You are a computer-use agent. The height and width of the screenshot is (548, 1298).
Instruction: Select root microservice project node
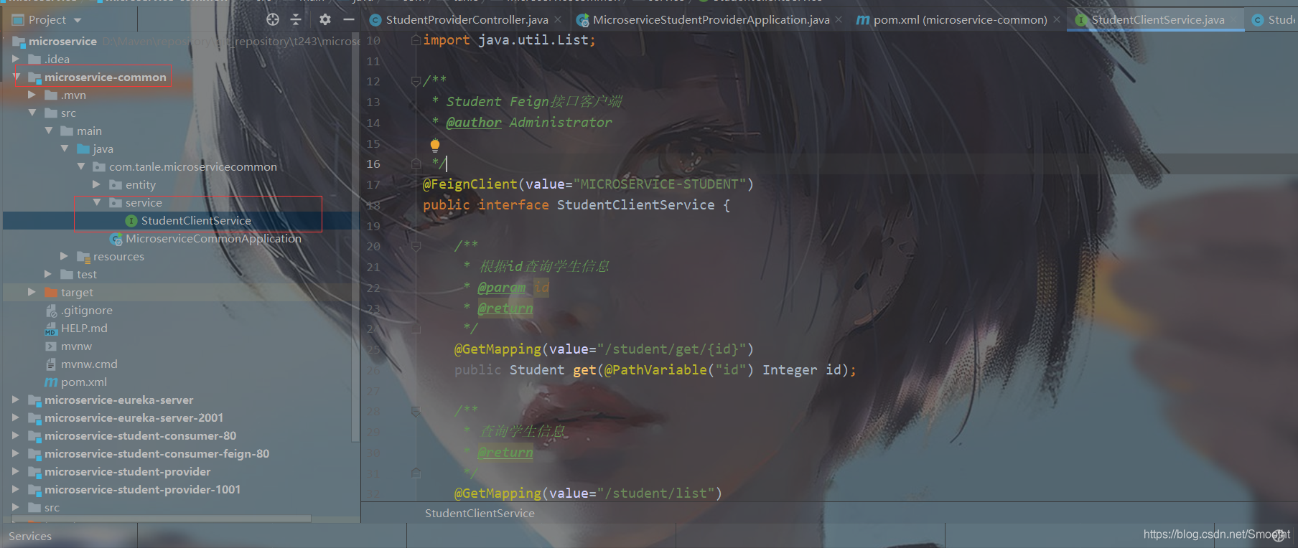point(62,42)
